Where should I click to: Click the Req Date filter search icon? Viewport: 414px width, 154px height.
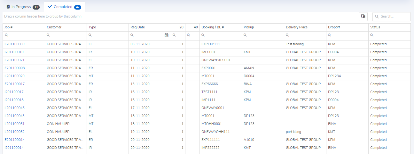(132, 35)
